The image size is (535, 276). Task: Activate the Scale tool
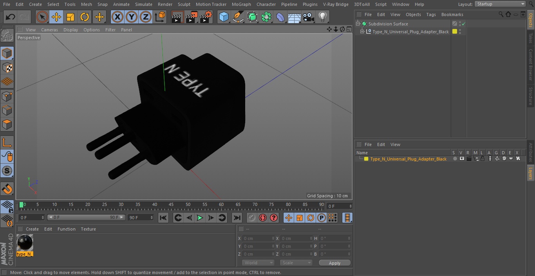point(70,17)
